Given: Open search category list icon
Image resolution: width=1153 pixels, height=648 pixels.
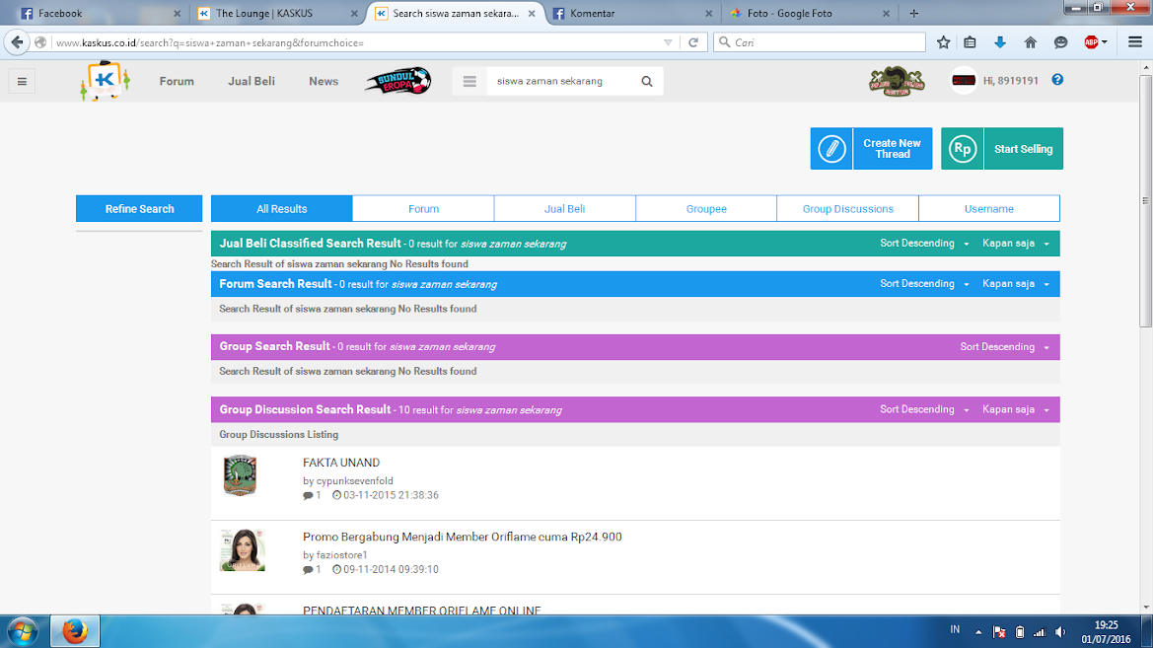Looking at the screenshot, I should point(469,81).
